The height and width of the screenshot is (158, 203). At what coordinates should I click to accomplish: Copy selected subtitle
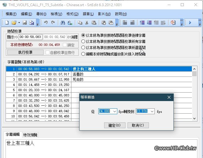[x=80, y=22]
